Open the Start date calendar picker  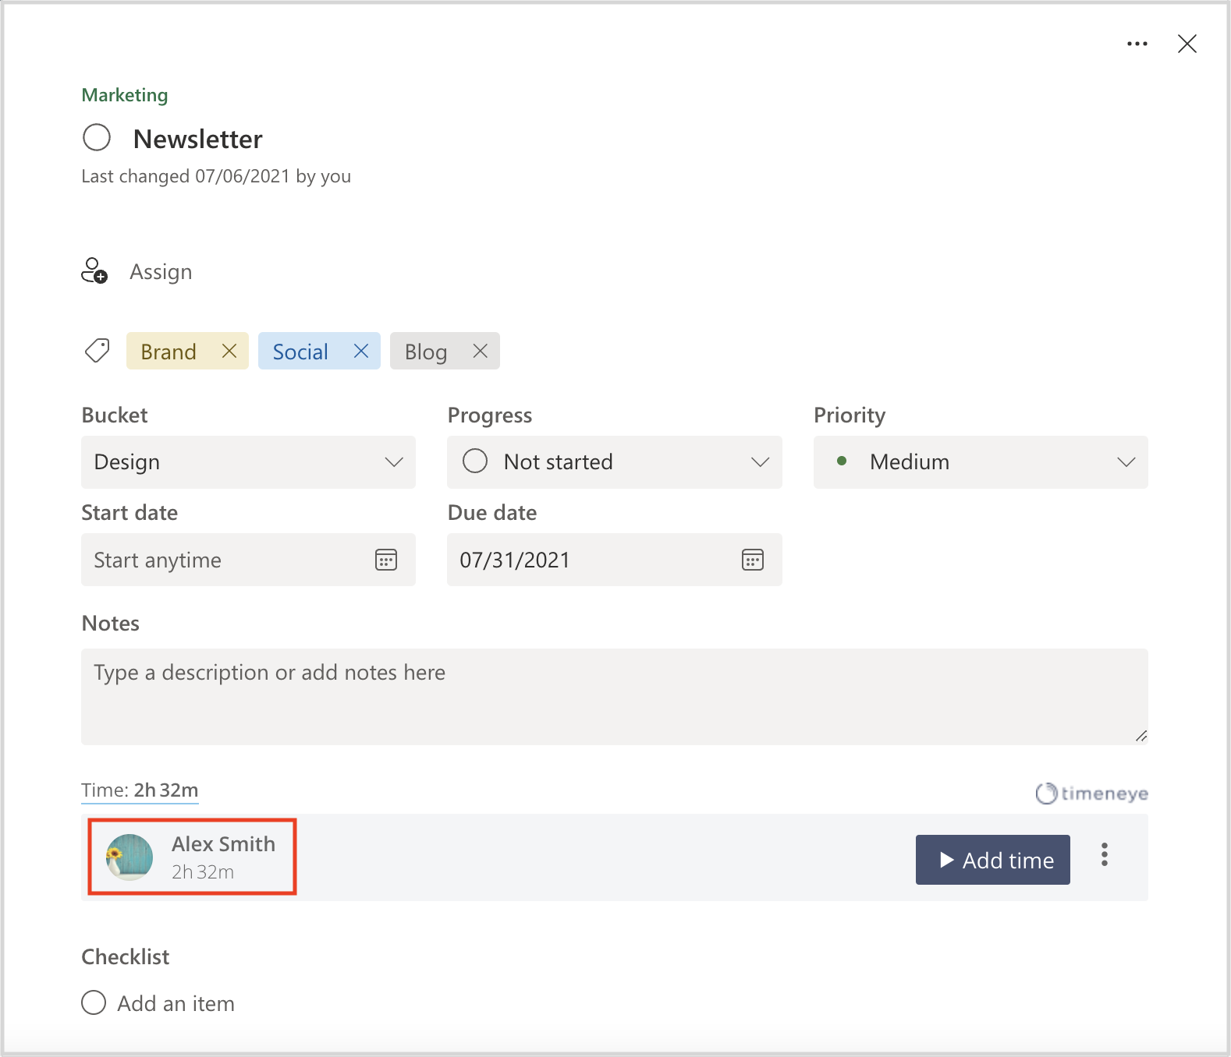386,560
